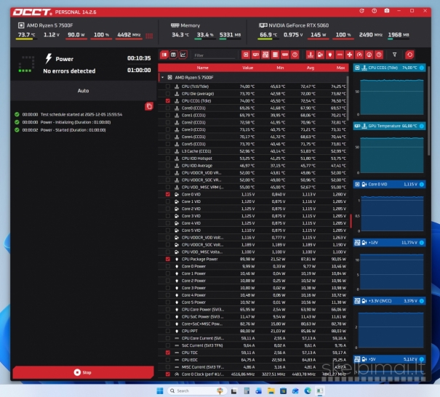Click the Auto schedule label

click(83, 91)
